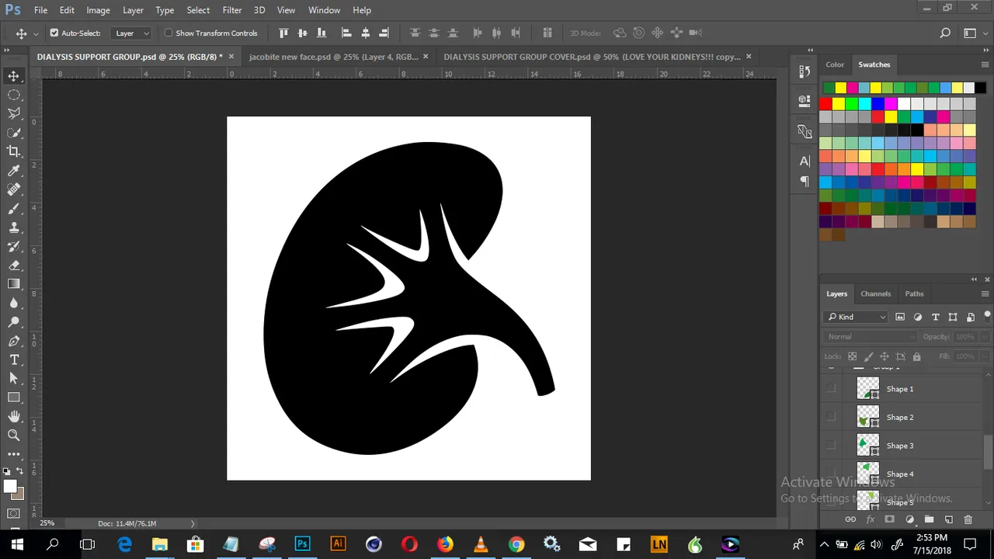Open the Kind filter dropdown

[857, 317]
